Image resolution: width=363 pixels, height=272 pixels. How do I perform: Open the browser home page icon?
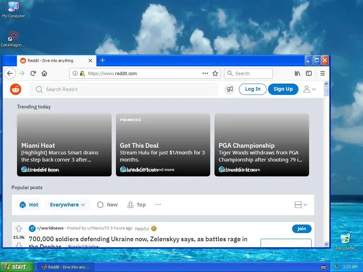pyautogui.click(x=44, y=73)
